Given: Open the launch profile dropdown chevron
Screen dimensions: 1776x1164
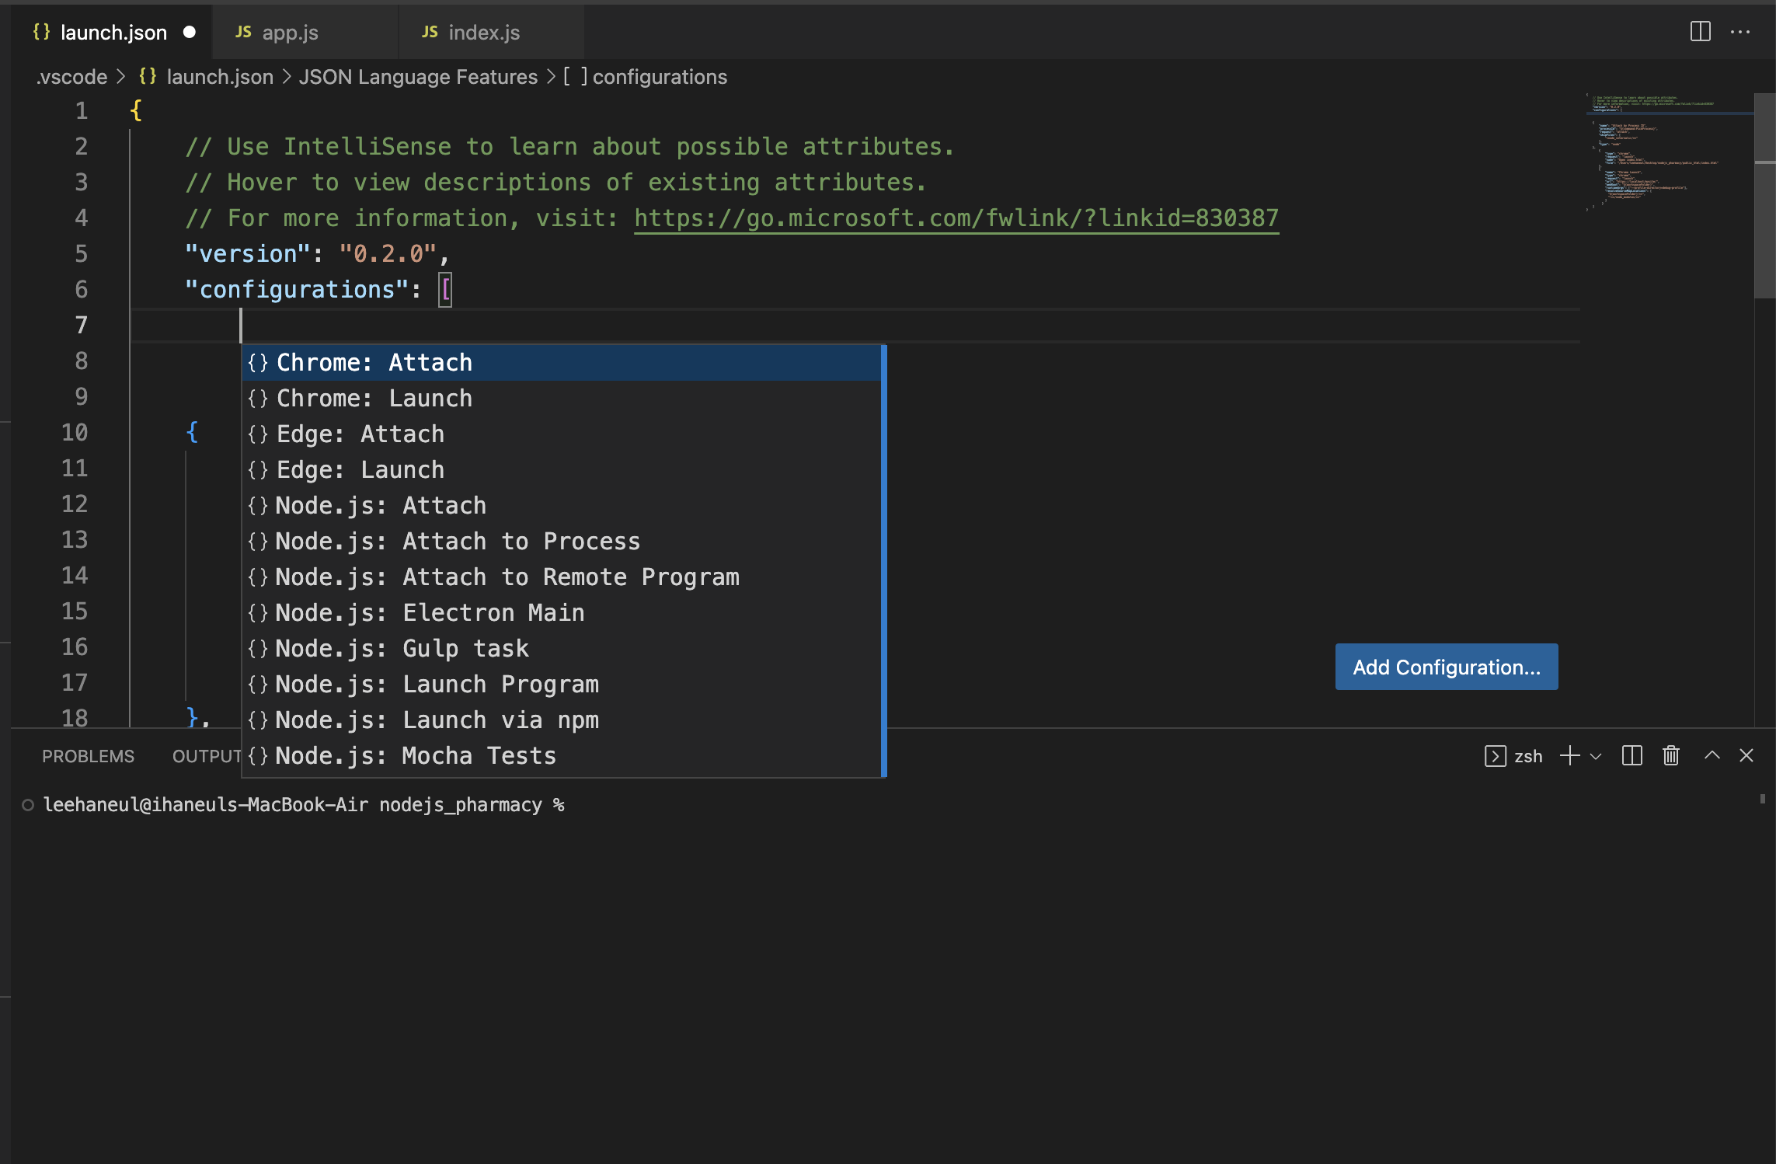Looking at the screenshot, I should point(1596,756).
